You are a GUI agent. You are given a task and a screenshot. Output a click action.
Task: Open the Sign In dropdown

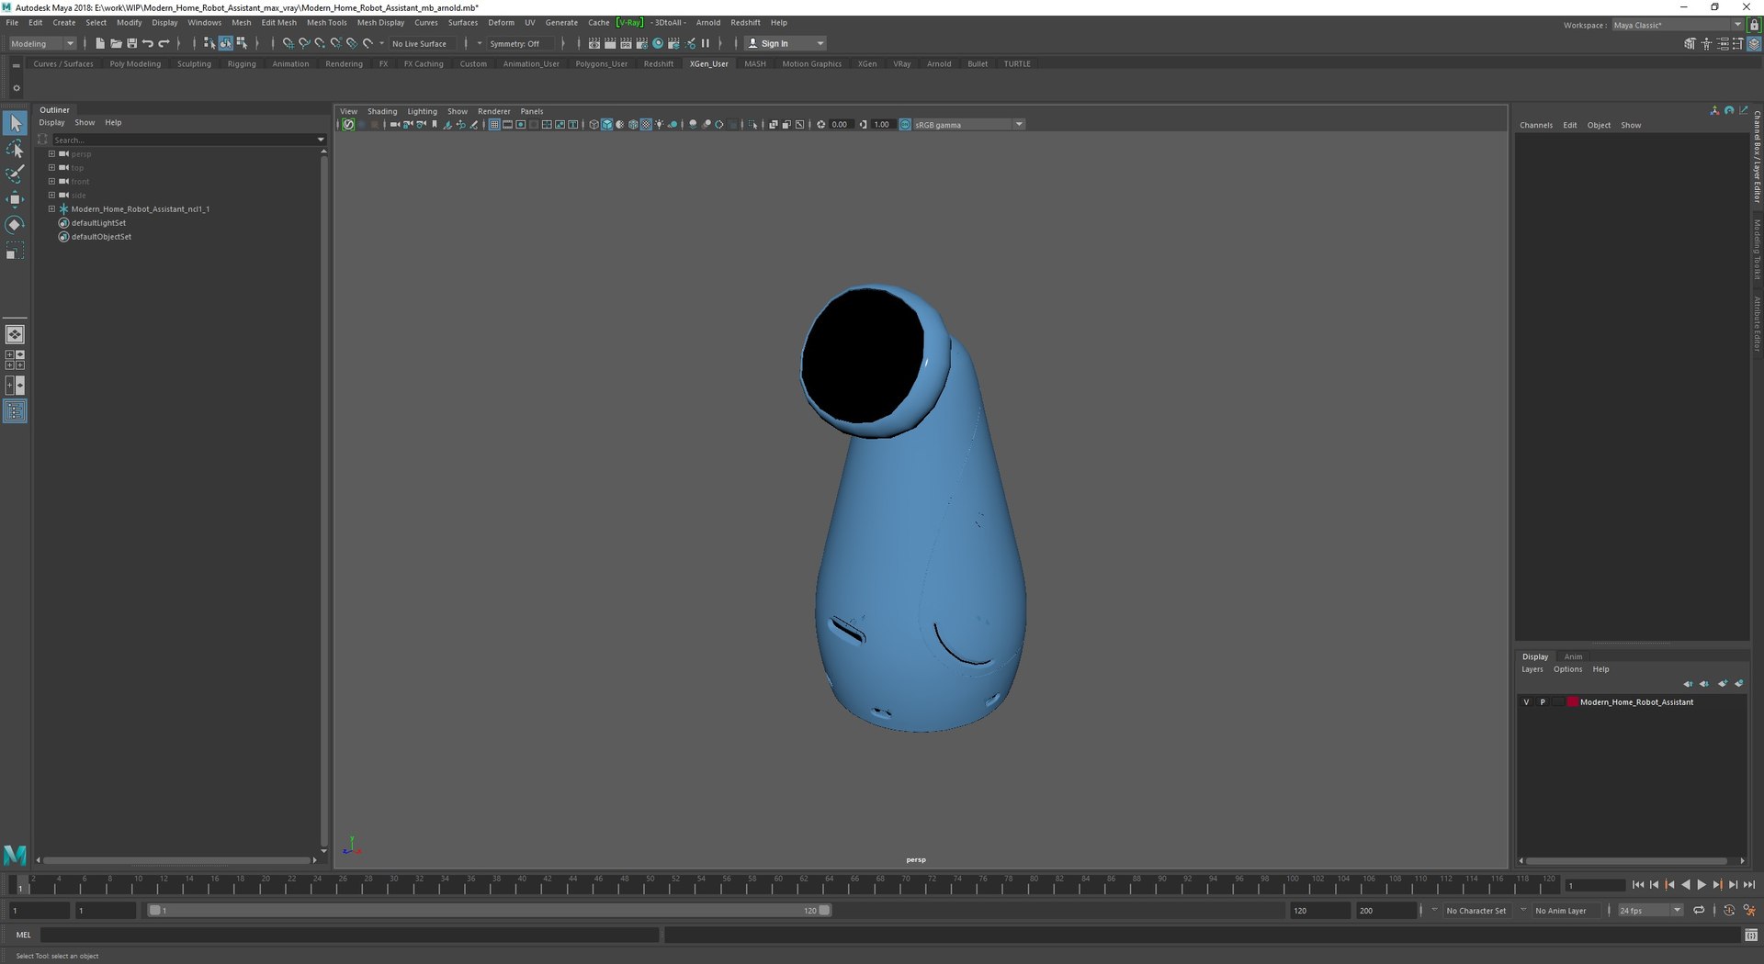(x=786, y=43)
